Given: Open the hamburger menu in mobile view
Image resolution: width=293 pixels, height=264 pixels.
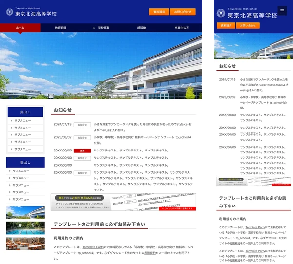Looking at the screenshot, I should (282, 11).
